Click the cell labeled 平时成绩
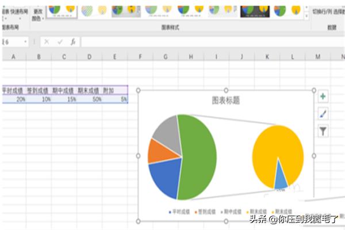Screen dimensions: 345x230 pyautogui.click(x=14, y=90)
